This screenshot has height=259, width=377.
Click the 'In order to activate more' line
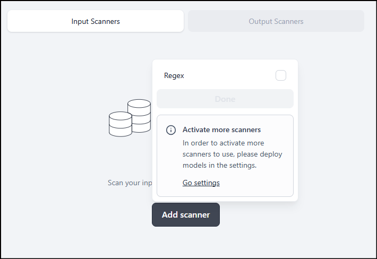(x=223, y=143)
